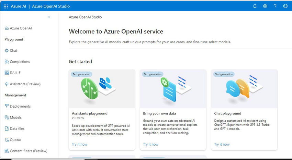Select the DALL·E sidebar icon
Image resolution: width=292 pixels, height=160 pixels.
tap(7, 73)
